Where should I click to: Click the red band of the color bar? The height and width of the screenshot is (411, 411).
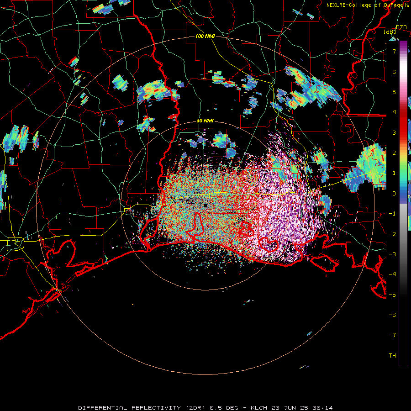click(x=403, y=123)
